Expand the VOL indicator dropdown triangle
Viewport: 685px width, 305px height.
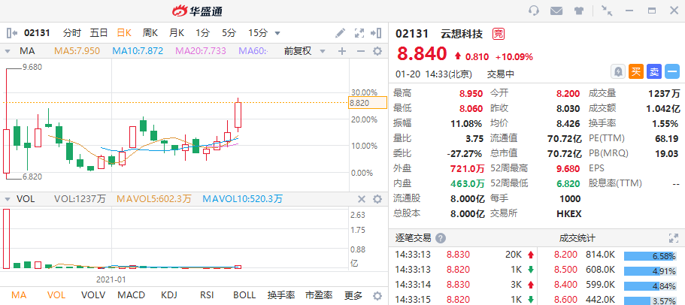click(8, 199)
